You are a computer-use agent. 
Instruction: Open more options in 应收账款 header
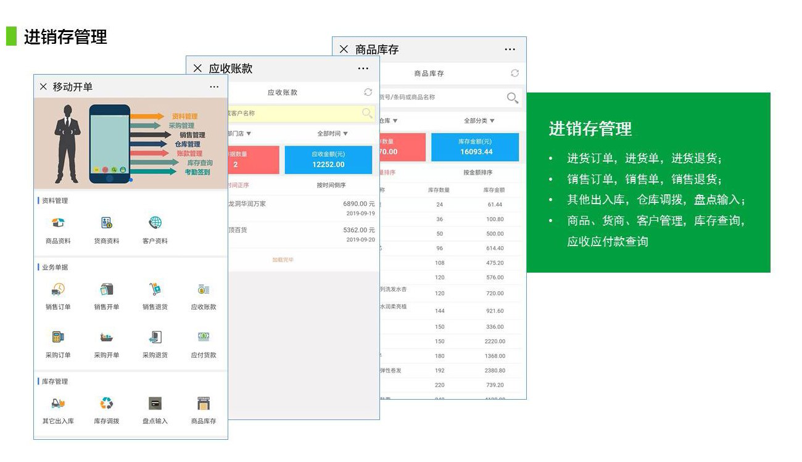click(363, 68)
